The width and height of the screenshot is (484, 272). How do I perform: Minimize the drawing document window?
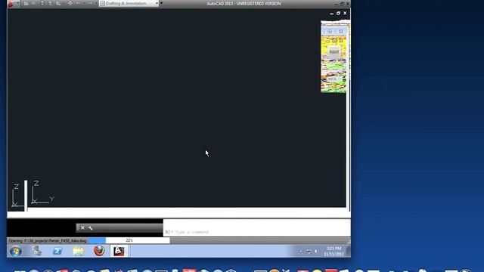(331, 14)
